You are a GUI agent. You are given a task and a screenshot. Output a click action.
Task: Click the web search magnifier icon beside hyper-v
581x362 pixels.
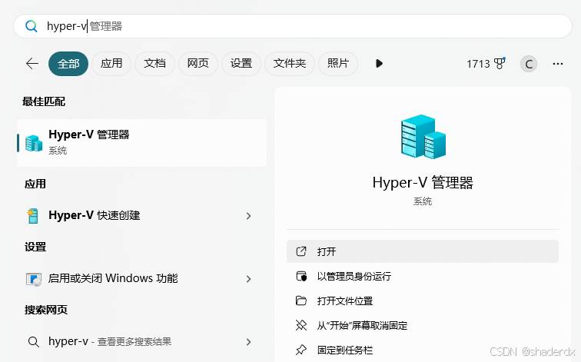34,341
